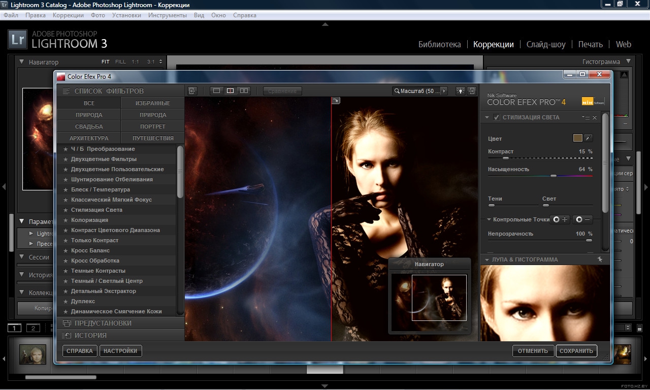Open the Файл menu
Viewport: 650px width, 390px height.
11,15
